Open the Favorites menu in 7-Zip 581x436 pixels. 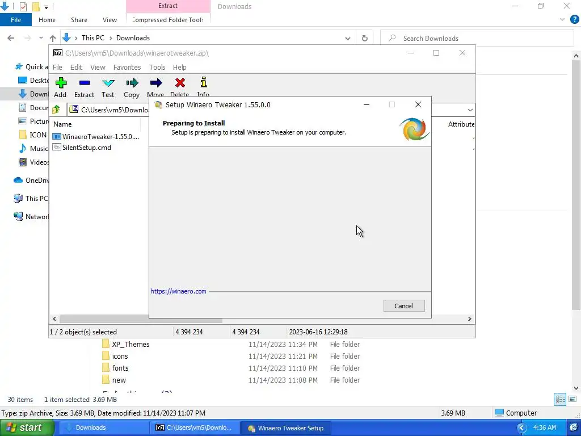(x=127, y=67)
